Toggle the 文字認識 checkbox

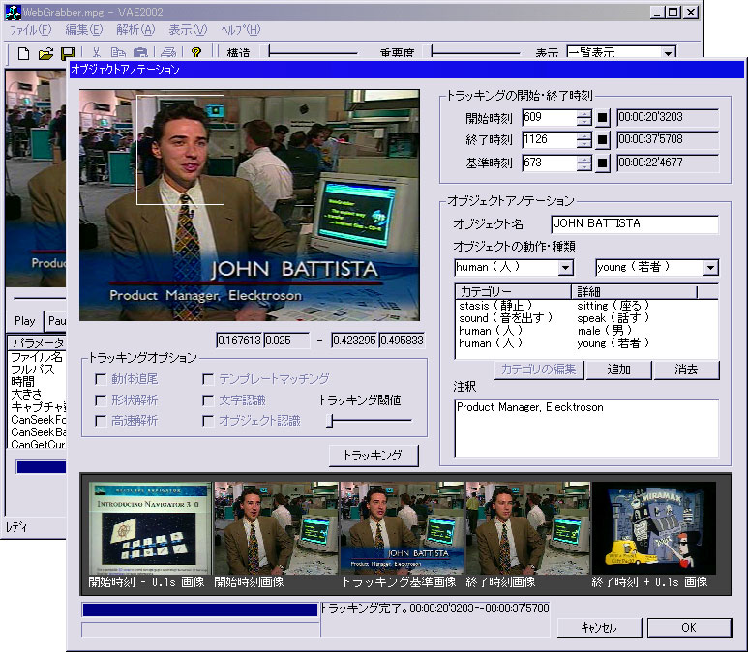208,400
